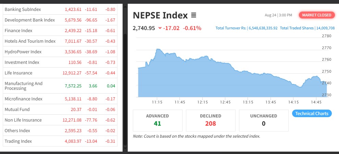Open Development Bank Index
This screenshot has height=154, width=339.
pyautogui.click(x=30, y=20)
